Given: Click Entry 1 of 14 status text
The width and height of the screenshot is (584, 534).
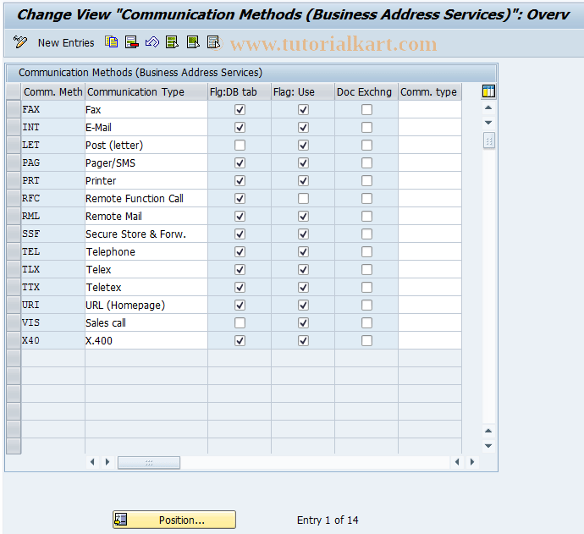Looking at the screenshot, I should pos(328,520).
